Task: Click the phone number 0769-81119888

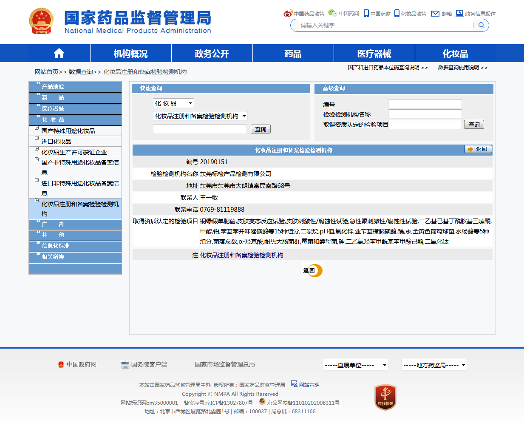Action: coord(222,210)
